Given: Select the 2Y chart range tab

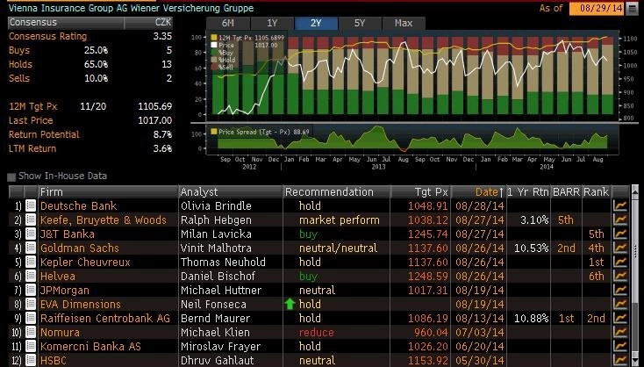Looking at the screenshot, I should (316, 23).
